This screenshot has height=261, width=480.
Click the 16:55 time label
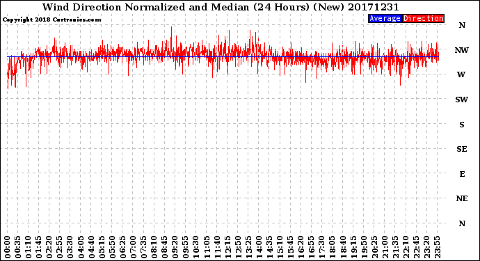(312, 247)
